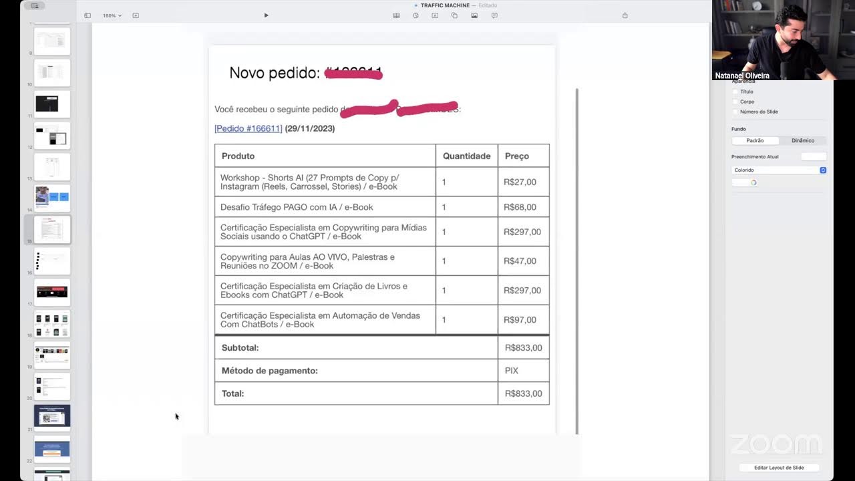Viewport: 855px width, 481px height.
Task: Click the Share icon in toolbar
Action: (x=625, y=15)
